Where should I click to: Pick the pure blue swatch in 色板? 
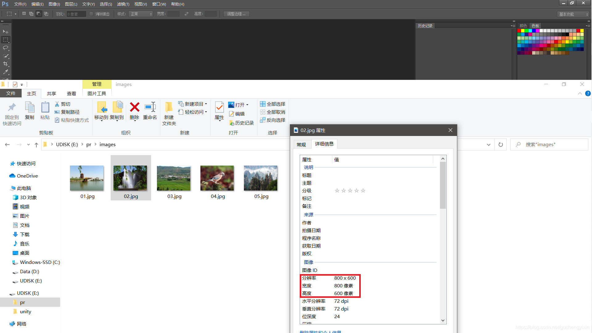click(x=534, y=31)
